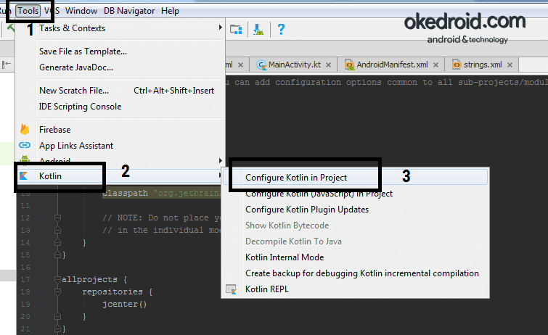This screenshot has height=335, width=548.
Task: Switch to the strings.xml tab
Action: click(x=482, y=65)
